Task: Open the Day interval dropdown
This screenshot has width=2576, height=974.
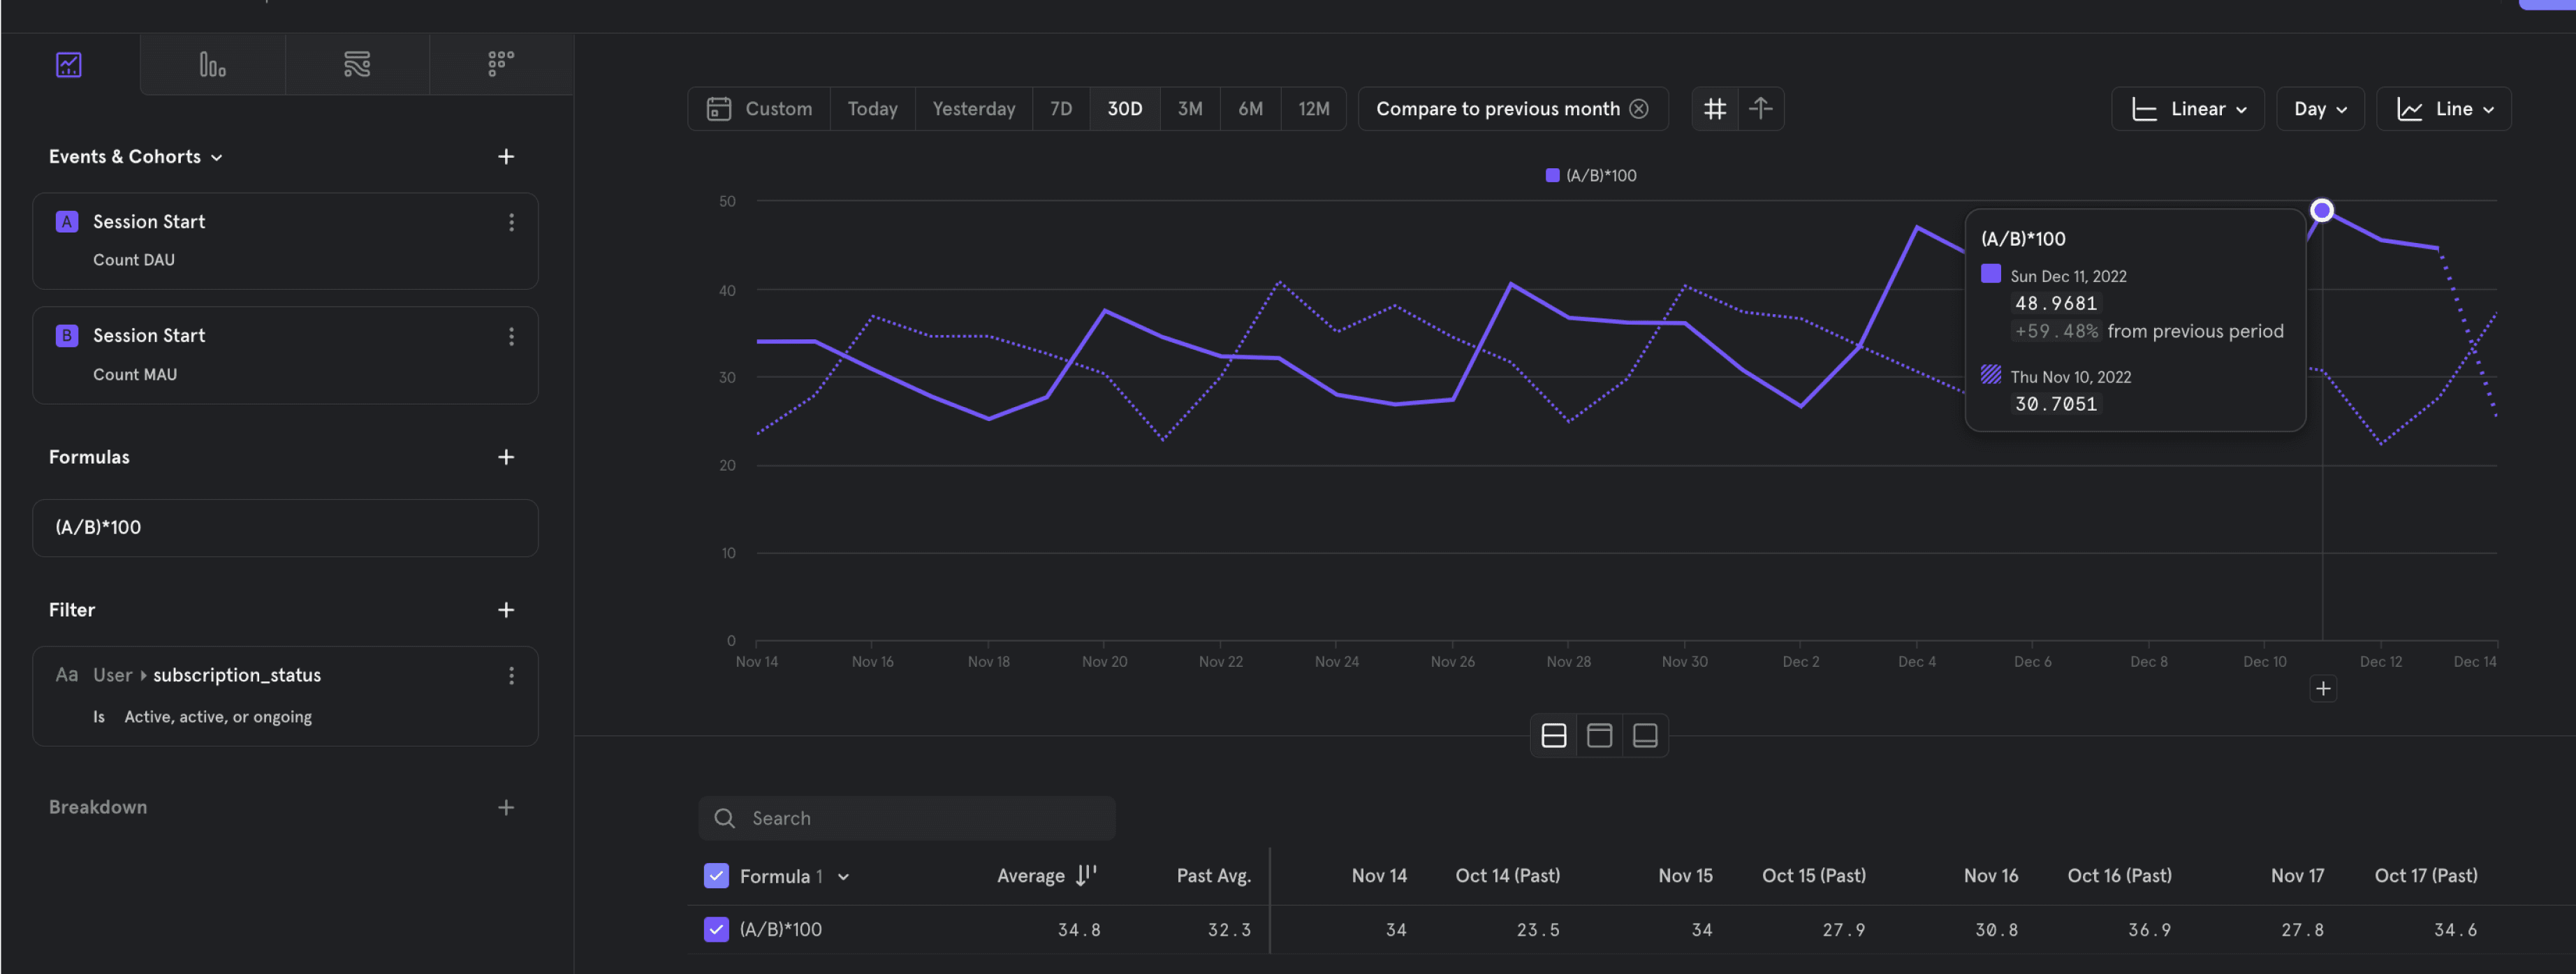Action: click(2319, 109)
